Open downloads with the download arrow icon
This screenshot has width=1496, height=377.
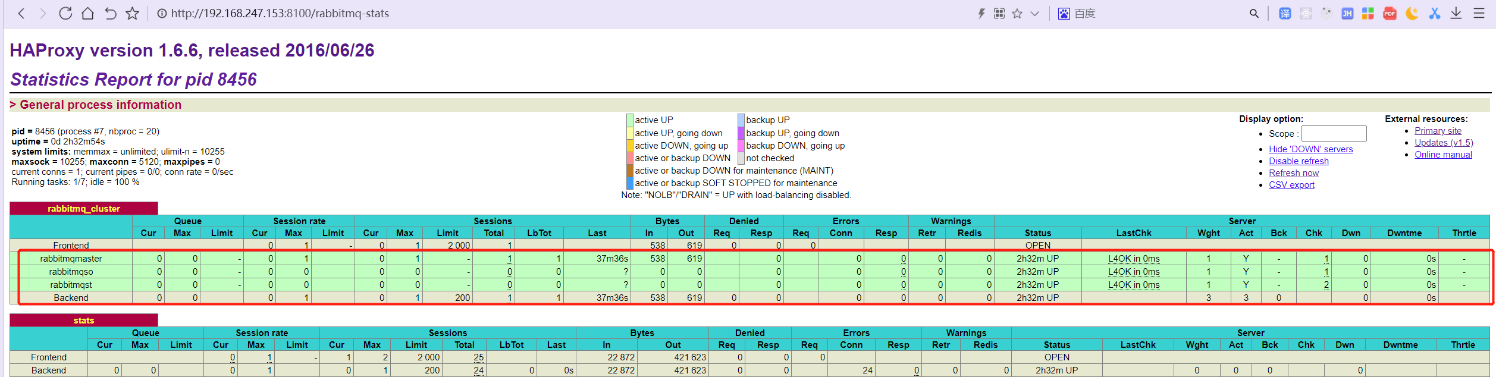(x=1456, y=13)
